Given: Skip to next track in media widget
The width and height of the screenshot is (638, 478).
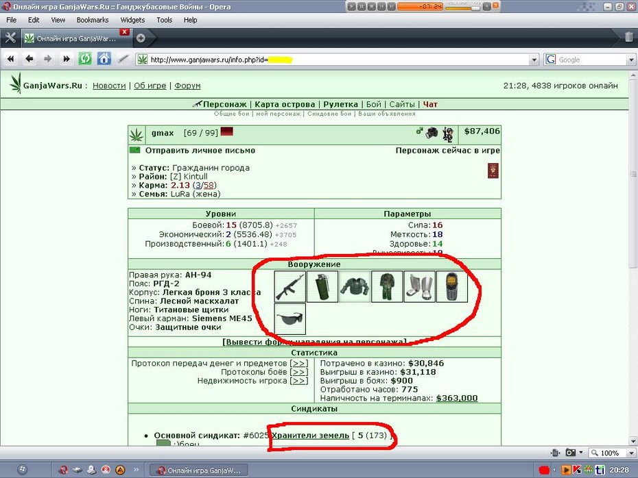Looking at the screenshot, I should click(391, 6).
